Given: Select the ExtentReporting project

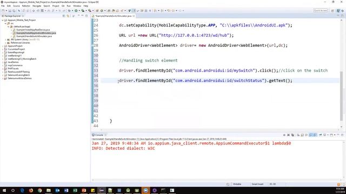Looking at the screenshot, I should click(x=16, y=52).
